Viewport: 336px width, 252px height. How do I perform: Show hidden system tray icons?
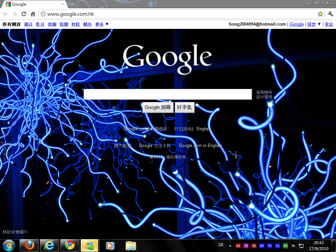click(230, 245)
